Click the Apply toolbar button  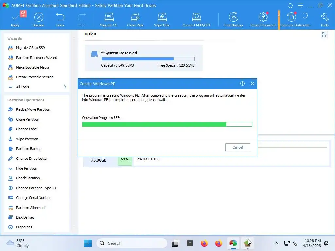tap(15, 20)
